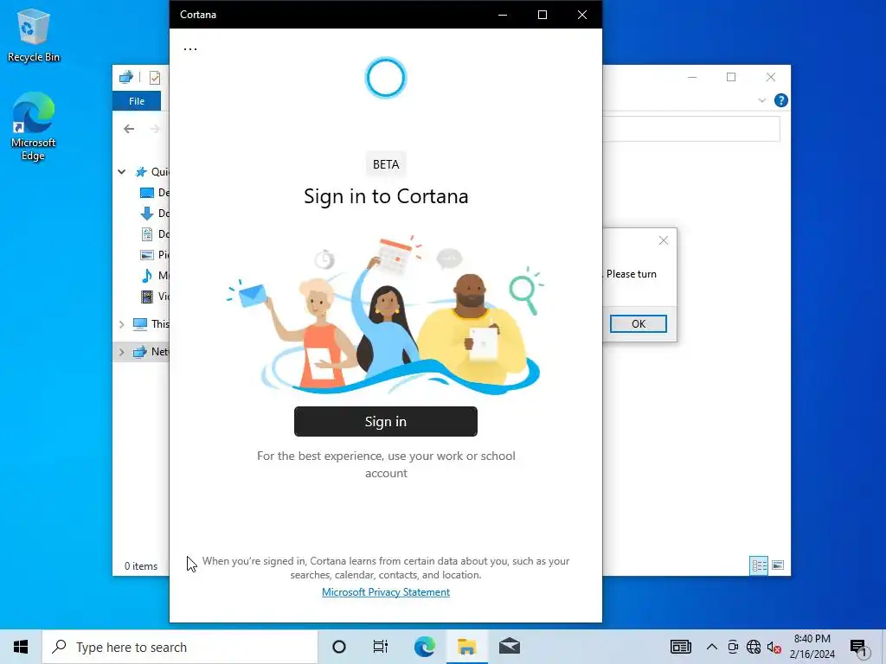Viewport: 886px width, 664px height.
Task: Select the Downloads item in Quick access
Action: [154, 214]
